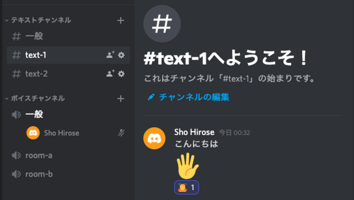Click the large # icon in the welcome header
The height and width of the screenshot is (200, 354).
click(162, 24)
